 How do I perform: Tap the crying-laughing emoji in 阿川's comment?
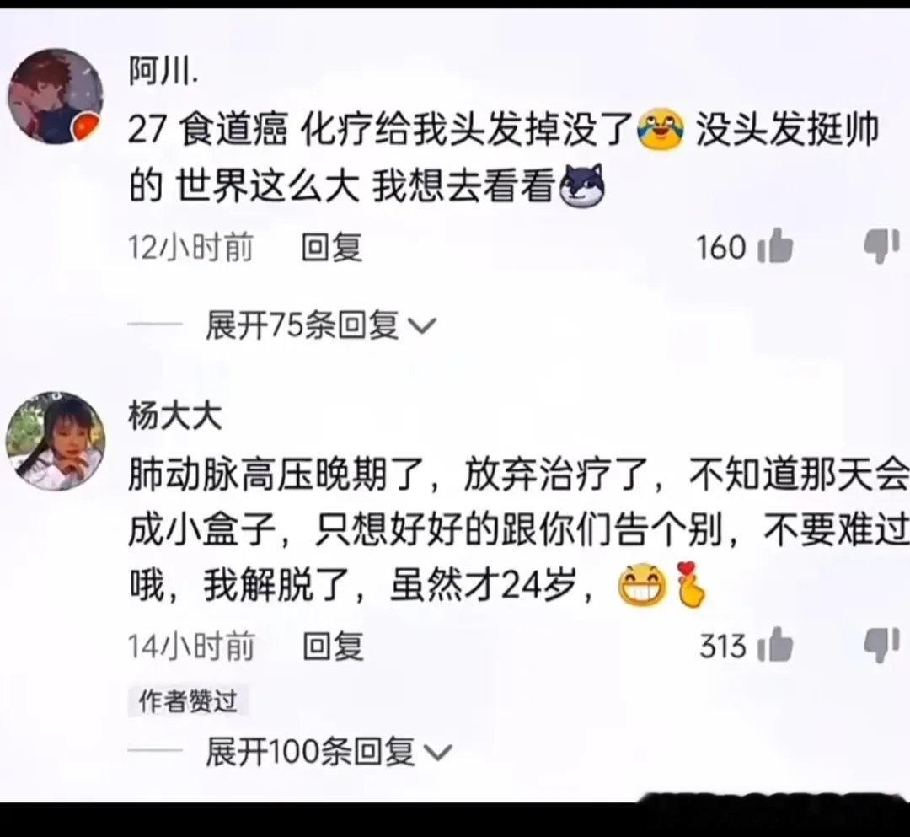click(661, 131)
